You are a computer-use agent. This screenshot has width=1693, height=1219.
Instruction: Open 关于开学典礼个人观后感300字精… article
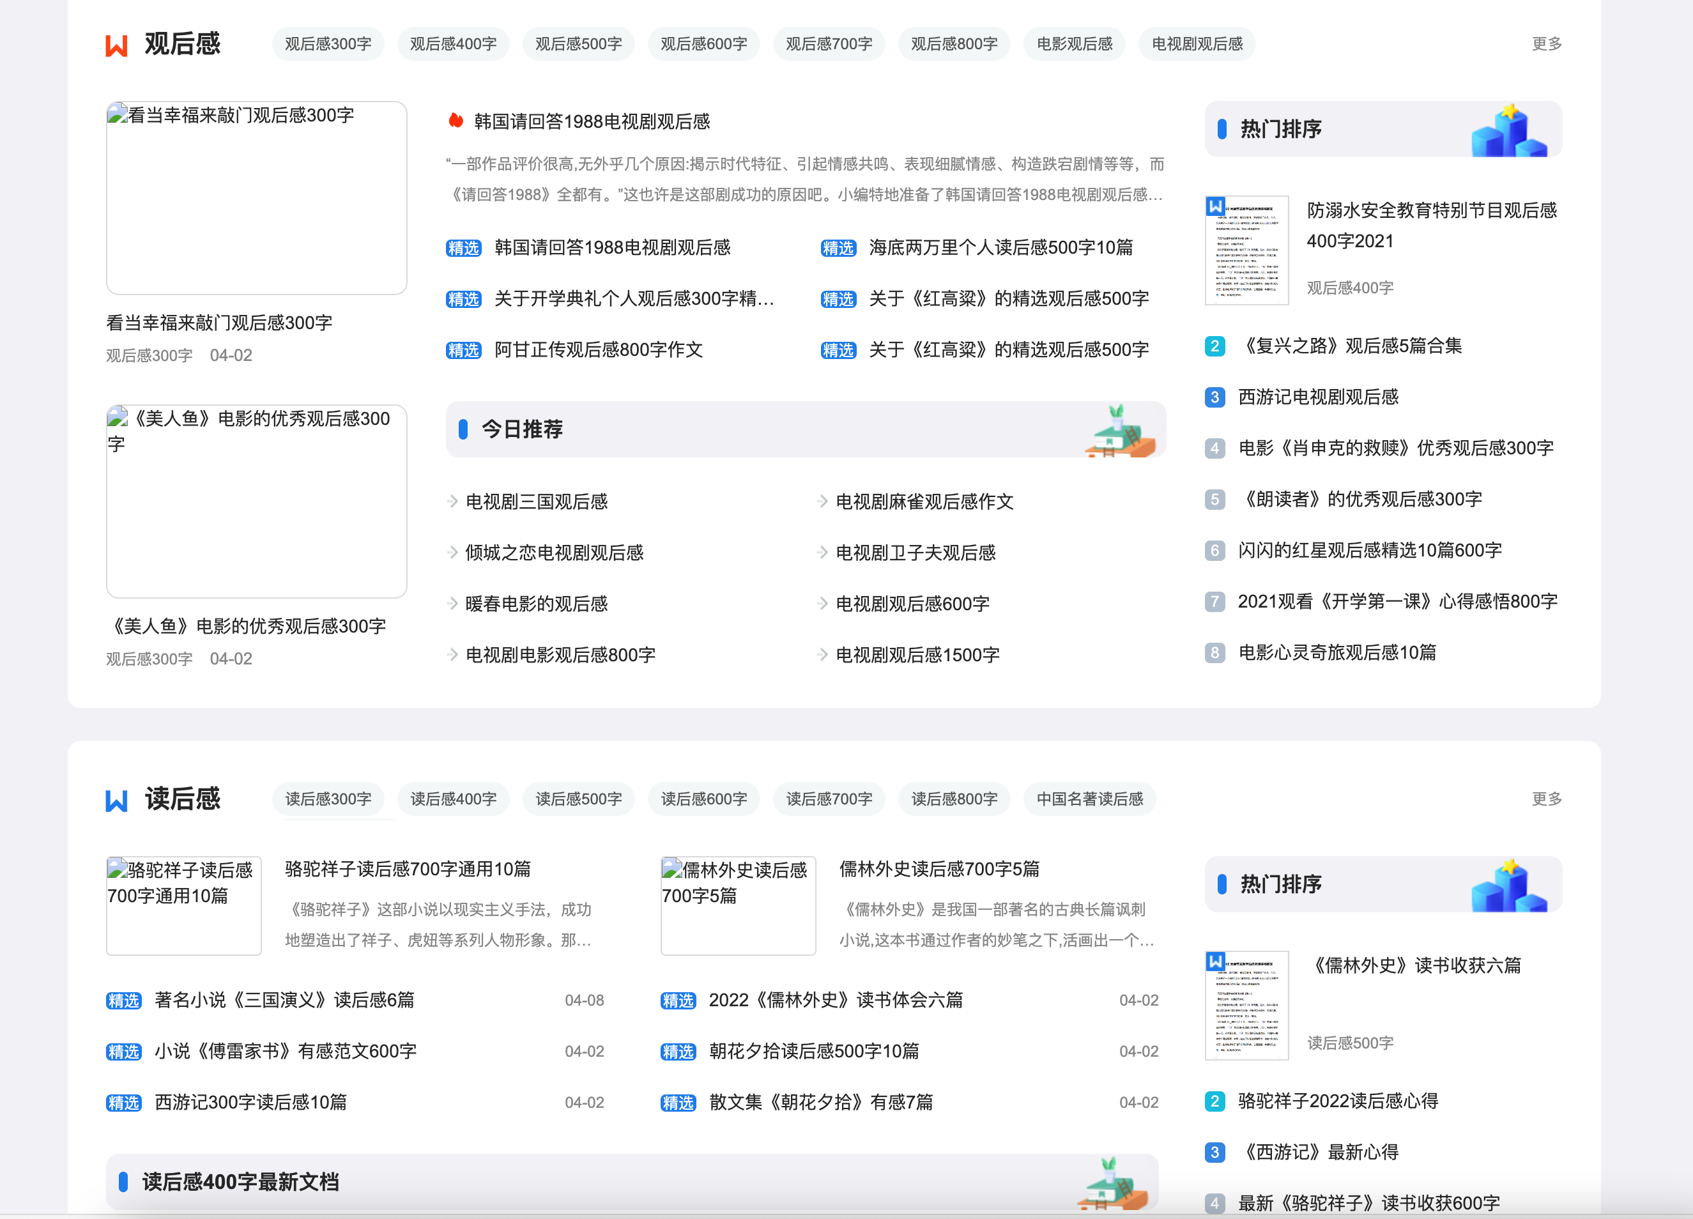pos(634,298)
